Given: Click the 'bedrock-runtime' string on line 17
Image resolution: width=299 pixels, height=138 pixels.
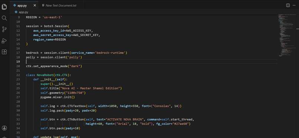Looking at the screenshot, I should click(x=110, y=53).
